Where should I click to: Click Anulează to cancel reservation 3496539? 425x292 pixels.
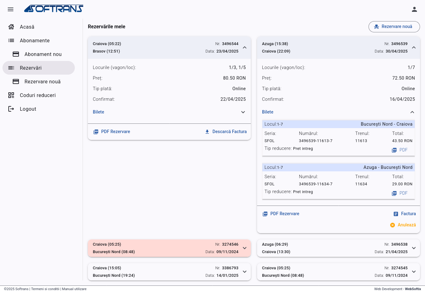[406, 225]
